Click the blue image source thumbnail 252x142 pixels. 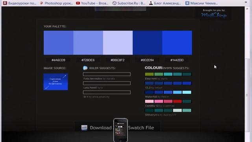(56, 82)
